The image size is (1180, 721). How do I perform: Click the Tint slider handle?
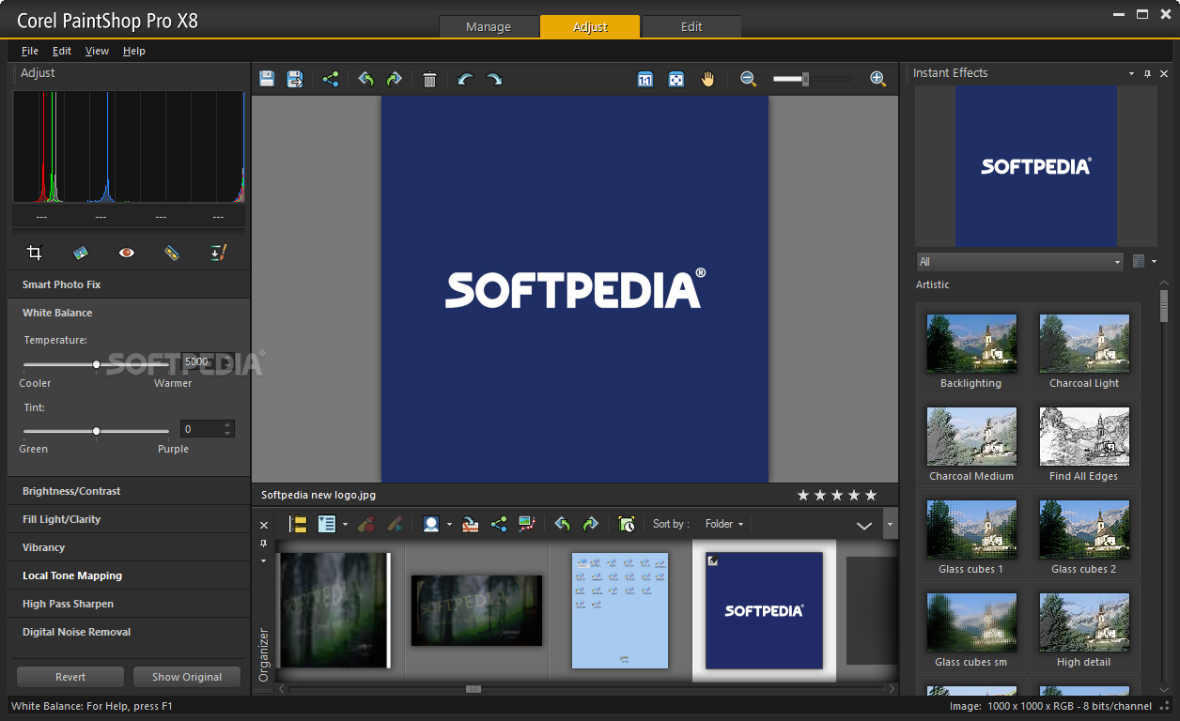(96, 432)
